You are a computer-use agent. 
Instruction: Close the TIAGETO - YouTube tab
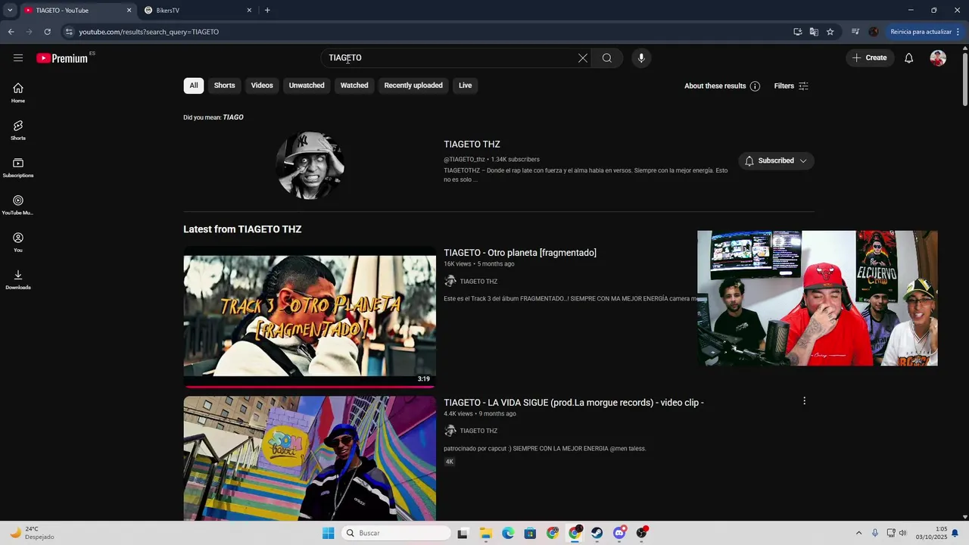pos(129,11)
